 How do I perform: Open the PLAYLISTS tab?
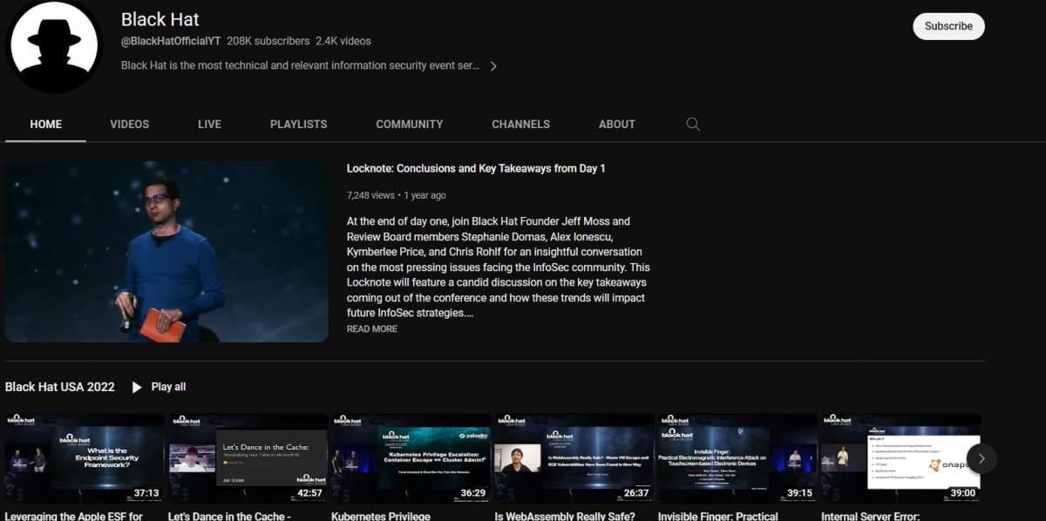[x=299, y=125]
